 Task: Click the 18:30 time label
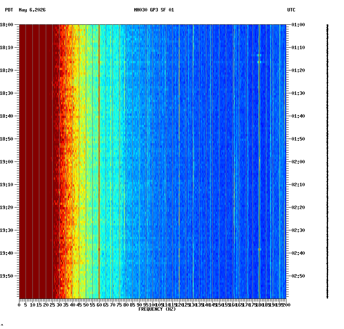(x=6, y=93)
